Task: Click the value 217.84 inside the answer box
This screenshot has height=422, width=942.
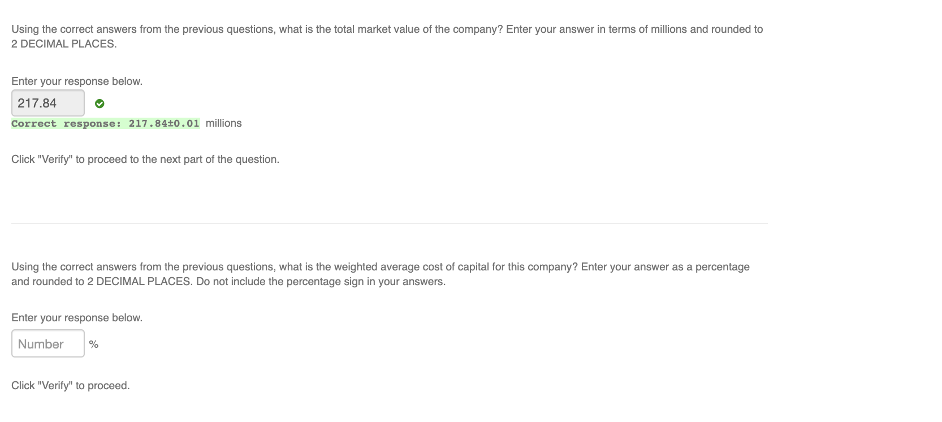Action: point(37,103)
